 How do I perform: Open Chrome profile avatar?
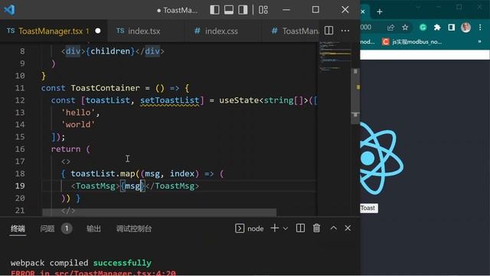pyautogui.click(x=465, y=28)
